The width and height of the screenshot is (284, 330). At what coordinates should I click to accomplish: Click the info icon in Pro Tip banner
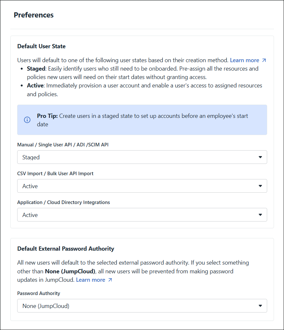click(x=27, y=120)
